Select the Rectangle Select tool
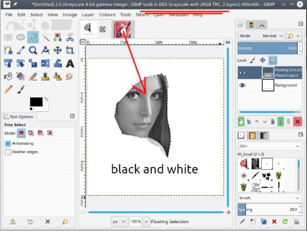Viewport: 307px width, 231px height. click(8, 37)
